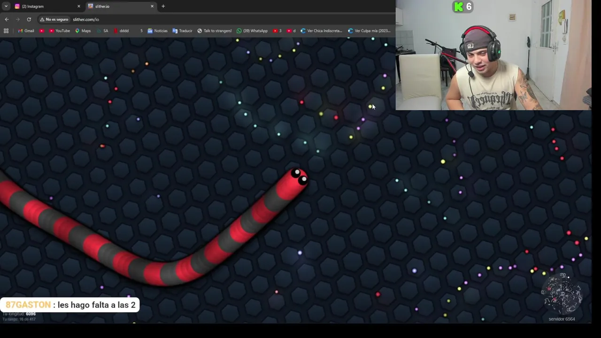Open the YouTube bookmark

60,31
